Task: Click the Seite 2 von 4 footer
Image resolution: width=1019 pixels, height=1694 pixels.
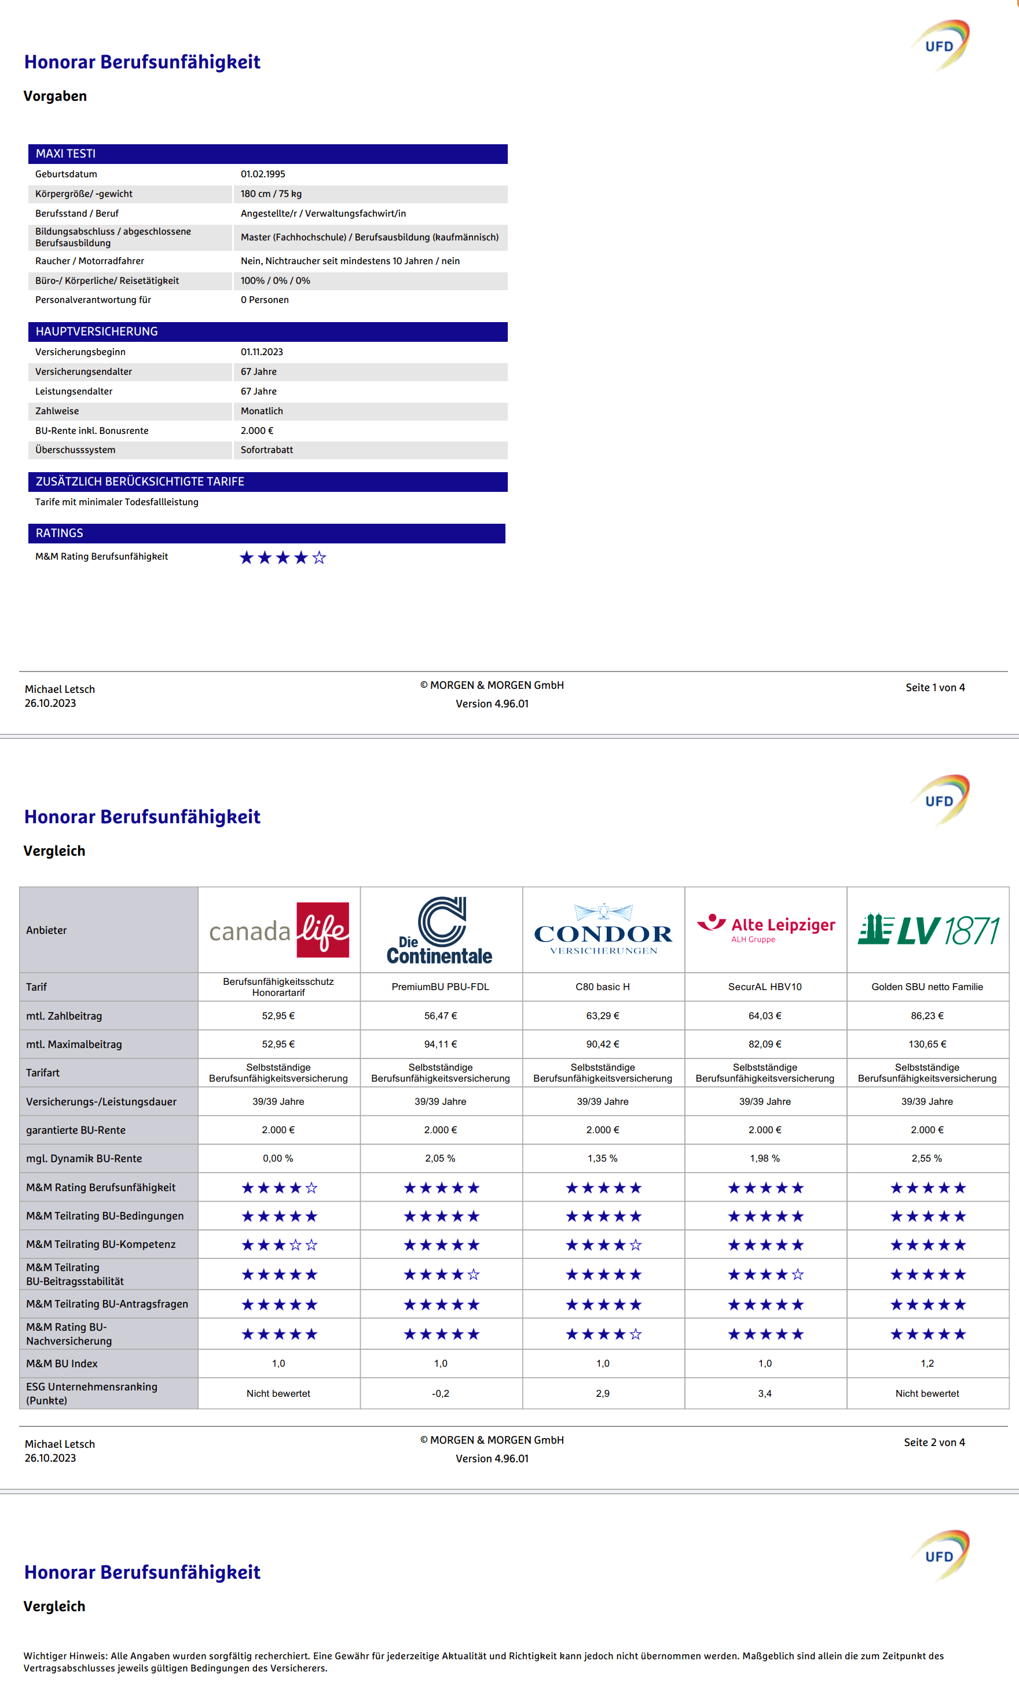Action: pyautogui.click(x=934, y=1443)
